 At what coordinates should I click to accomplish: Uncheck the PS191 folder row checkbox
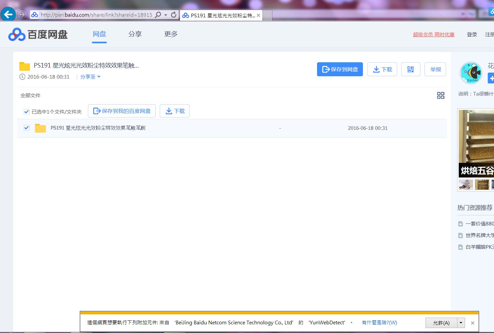pyautogui.click(x=27, y=128)
